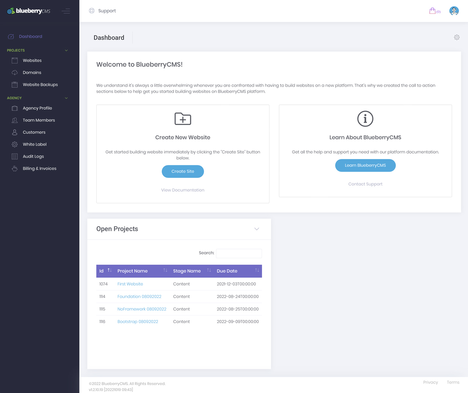Collapse the AGENCY sidebar section
This screenshot has height=393, width=468.
(x=66, y=98)
